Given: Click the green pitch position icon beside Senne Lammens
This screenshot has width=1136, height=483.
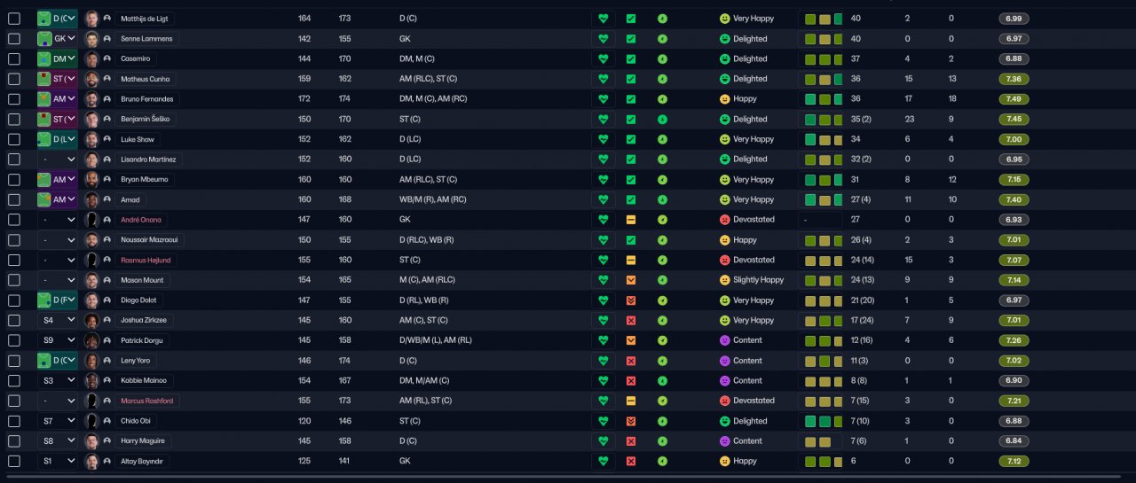Looking at the screenshot, I should click(44, 39).
